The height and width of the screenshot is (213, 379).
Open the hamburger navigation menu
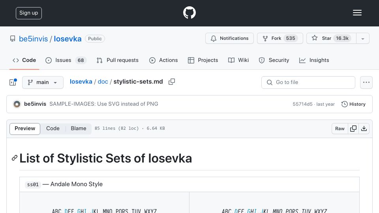tap(357, 13)
